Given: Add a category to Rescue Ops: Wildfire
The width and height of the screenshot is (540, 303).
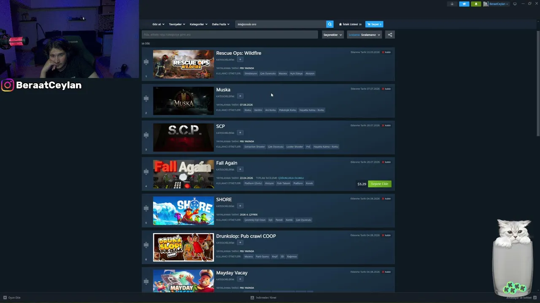Looking at the screenshot, I should (240, 59).
